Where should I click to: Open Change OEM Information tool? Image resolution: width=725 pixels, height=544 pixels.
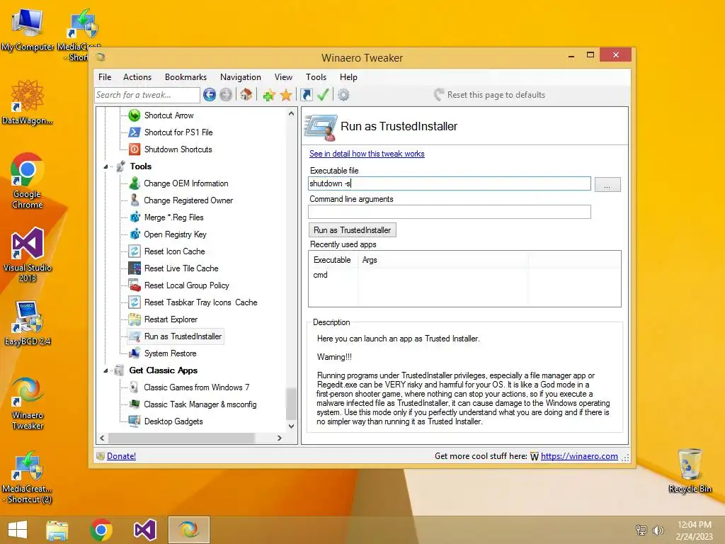click(185, 183)
